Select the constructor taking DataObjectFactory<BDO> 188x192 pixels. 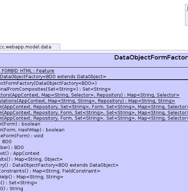[x=48, y=83]
